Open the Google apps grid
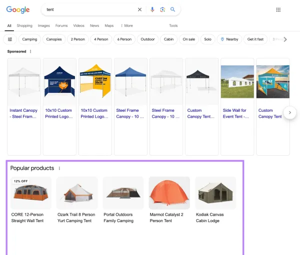Image resolution: width=300 pixels, height=255 pixels. click(278, 10)
